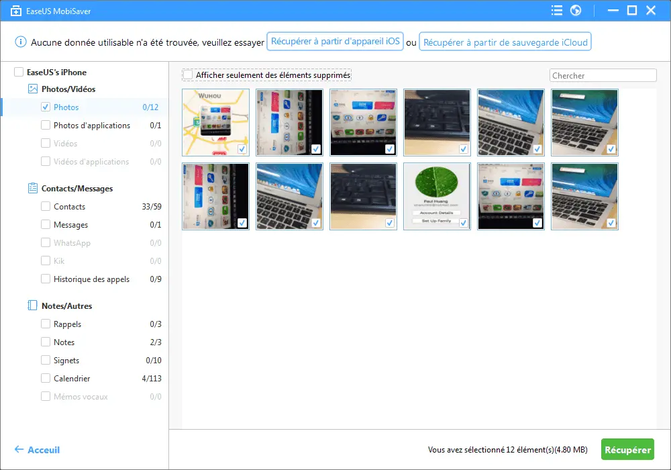Select the green leaf account photo thumbnail
671x470 pixels.
(x=437, y=196)
